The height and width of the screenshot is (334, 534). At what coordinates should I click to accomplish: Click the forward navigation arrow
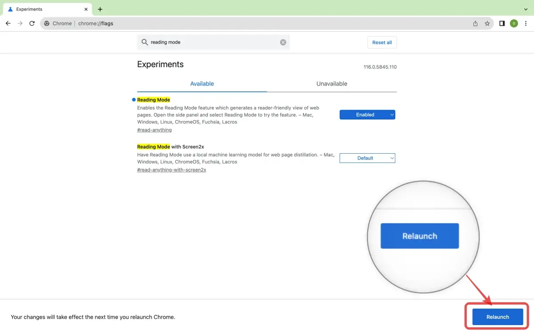coord(20,24)
